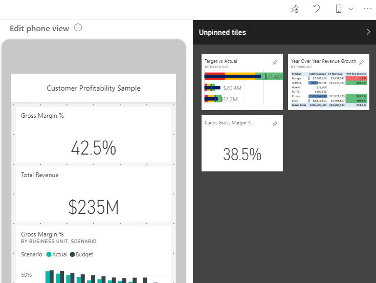Expand the dropdown arrow next to phone icon

point(351,9)
